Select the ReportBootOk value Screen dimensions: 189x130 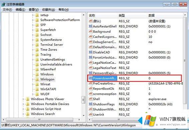(x=104, y=89)
